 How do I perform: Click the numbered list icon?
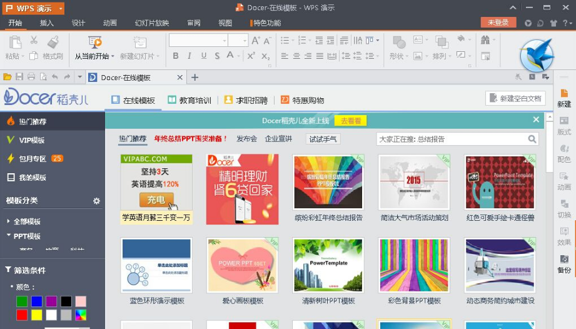click(302, 41)
